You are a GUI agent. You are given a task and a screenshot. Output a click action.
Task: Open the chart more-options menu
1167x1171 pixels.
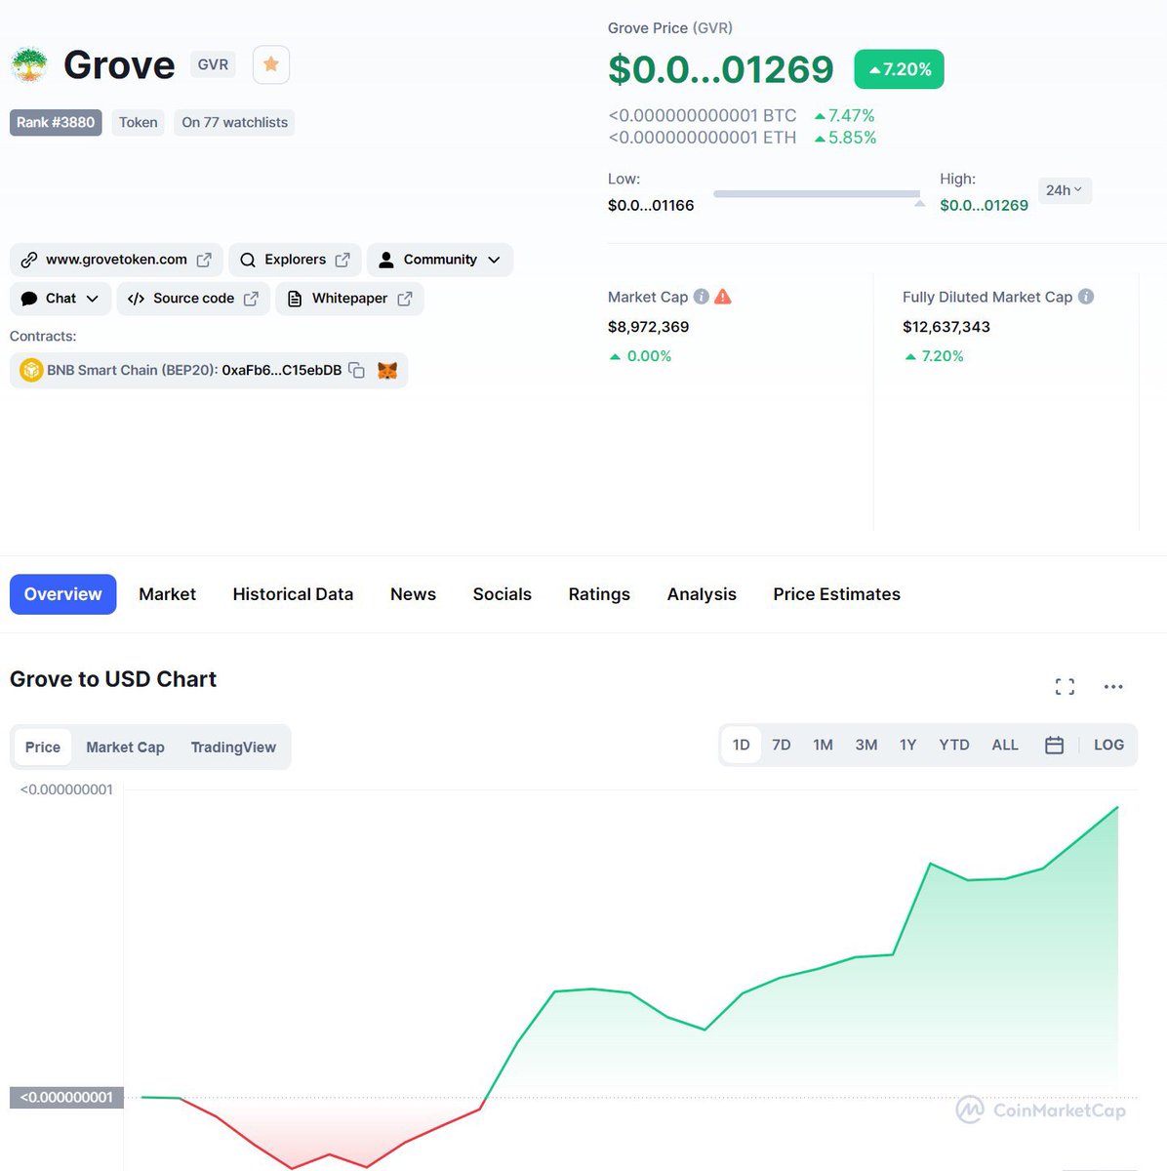(x=1113, y=686)
